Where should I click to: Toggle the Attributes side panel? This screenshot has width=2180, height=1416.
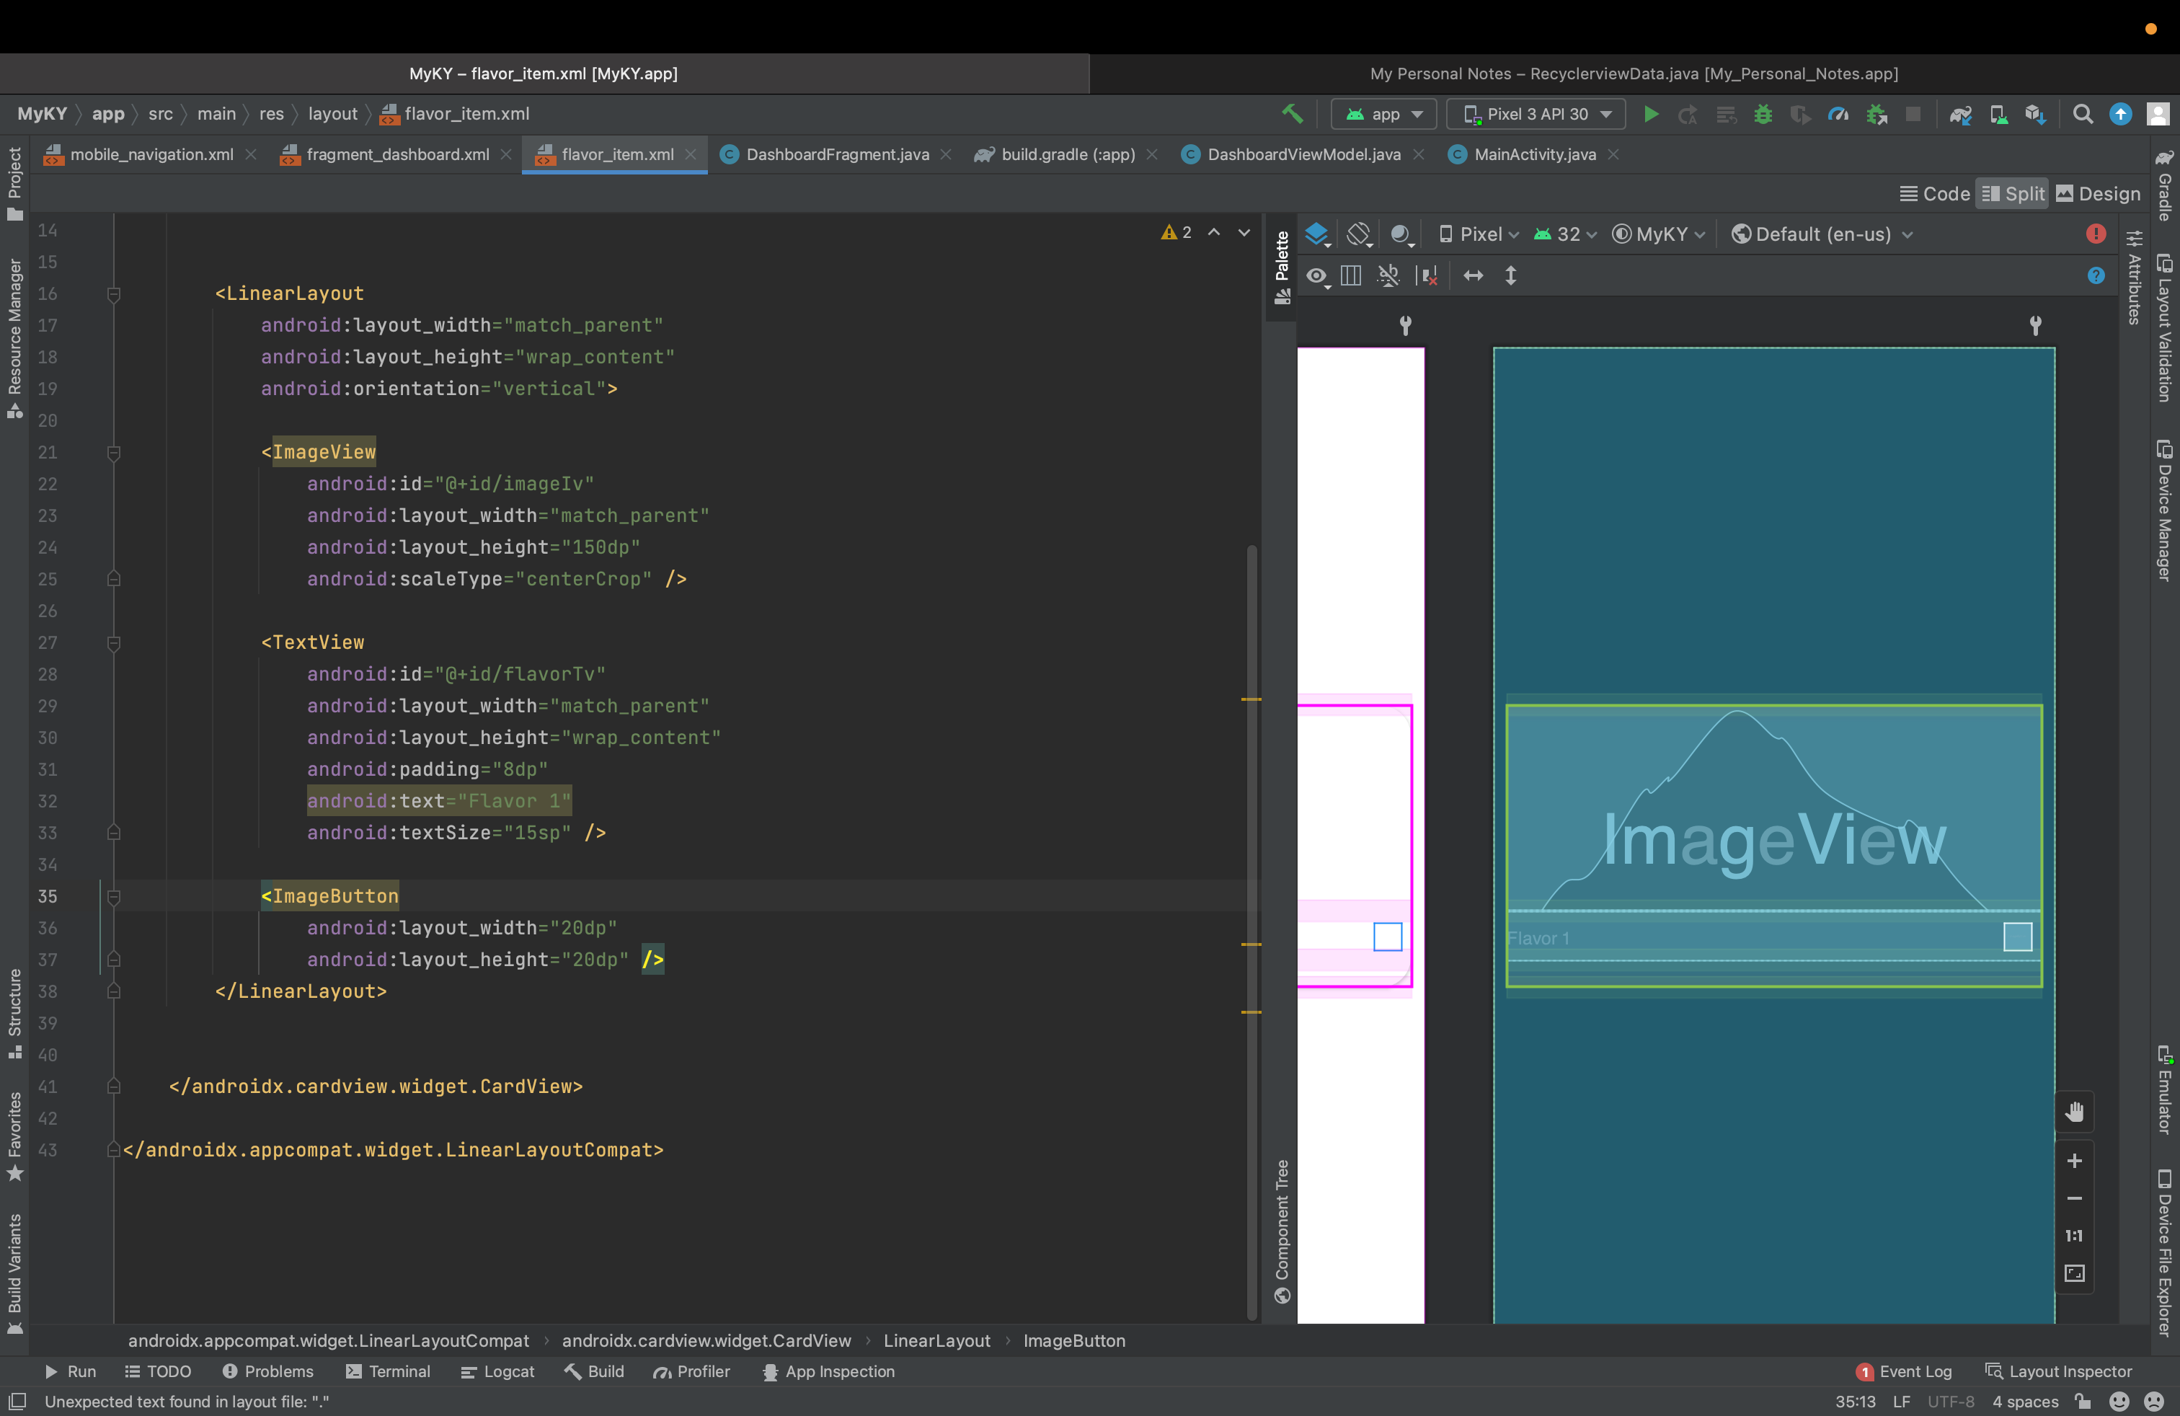point(2134,278)
